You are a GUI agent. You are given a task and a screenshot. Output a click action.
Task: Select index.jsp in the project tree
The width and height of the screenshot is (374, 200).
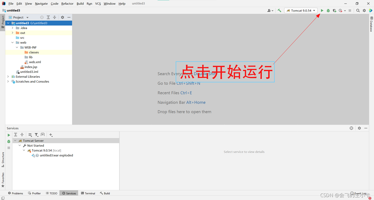point(29,67)
